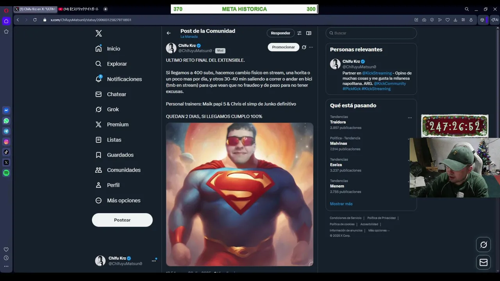Take a snapshot with camera icon

pos(424,20)
